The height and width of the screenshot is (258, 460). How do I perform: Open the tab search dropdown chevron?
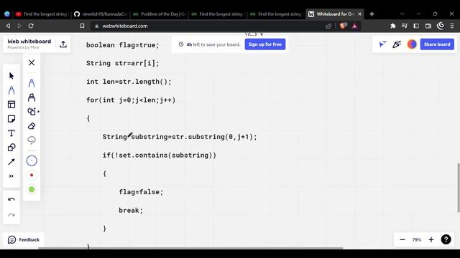tap(402, 14)
